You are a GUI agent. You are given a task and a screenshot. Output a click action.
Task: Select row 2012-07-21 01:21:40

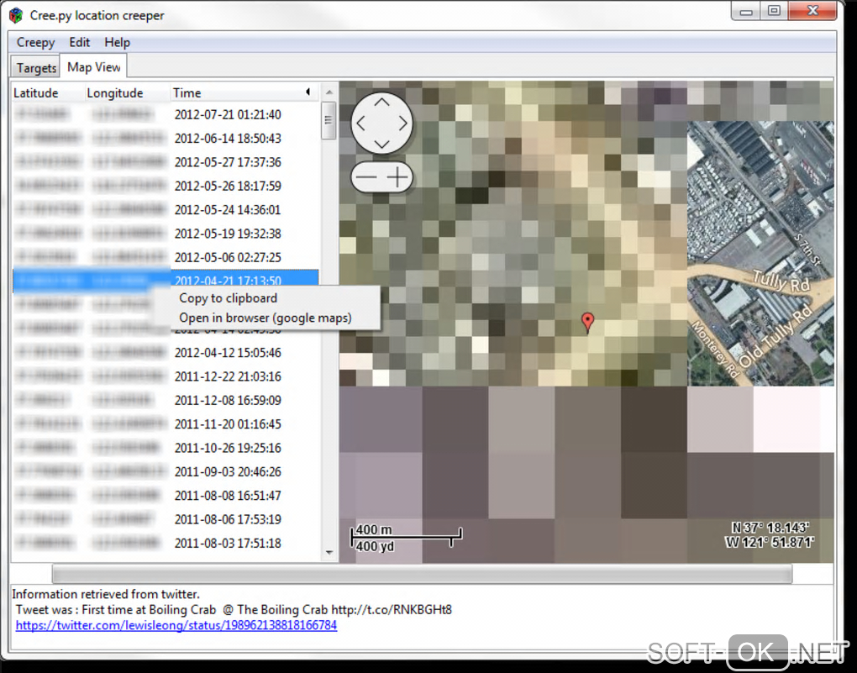click(165, 114)
